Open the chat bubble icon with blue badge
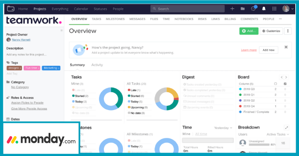Image resolution: width=299 pixels, height=156 pixels. (253, 9)
